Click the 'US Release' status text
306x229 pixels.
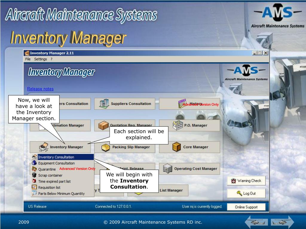(37, 206)
